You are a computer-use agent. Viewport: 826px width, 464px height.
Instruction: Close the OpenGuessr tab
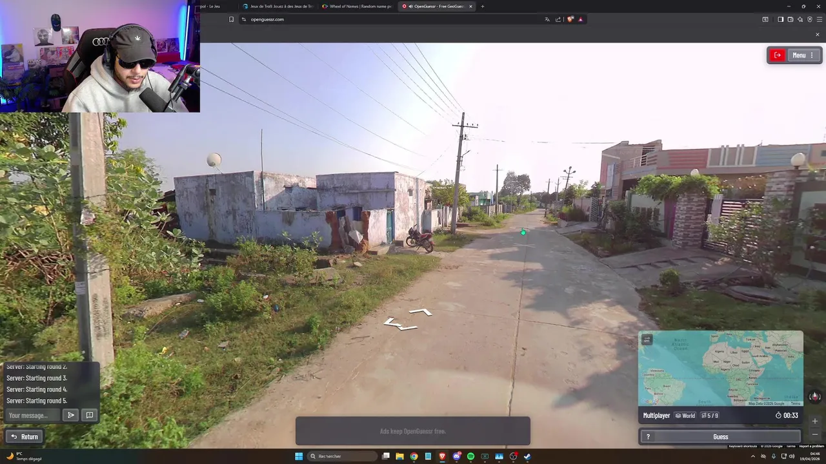pyautogui.click(x=470, y=6)
